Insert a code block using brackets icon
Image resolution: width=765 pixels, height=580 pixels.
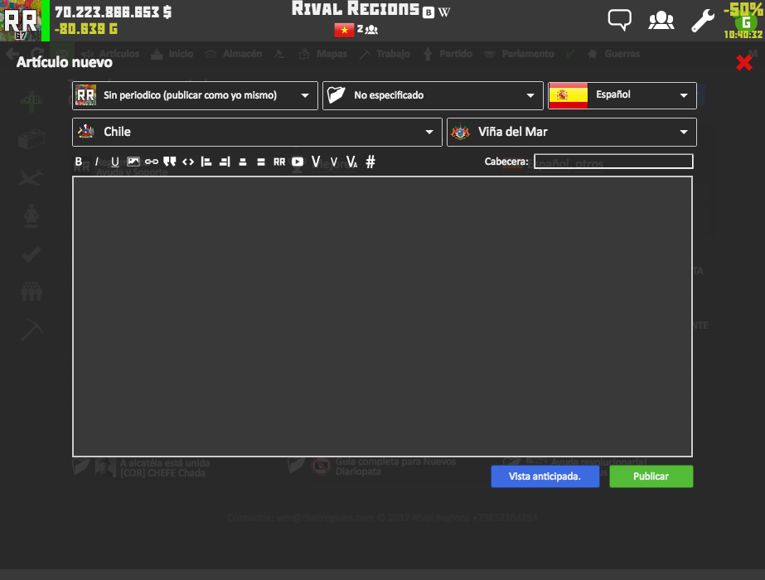tap(188, 162)
